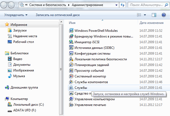Image resolution: width=170 pixels, height=116 pixels.
Task: Click Записать на оптический диск
Action: (x=58, y=15)
